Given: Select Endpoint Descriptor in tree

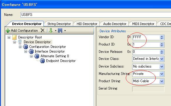Looking at the screenshot, I should pos(61,61).
